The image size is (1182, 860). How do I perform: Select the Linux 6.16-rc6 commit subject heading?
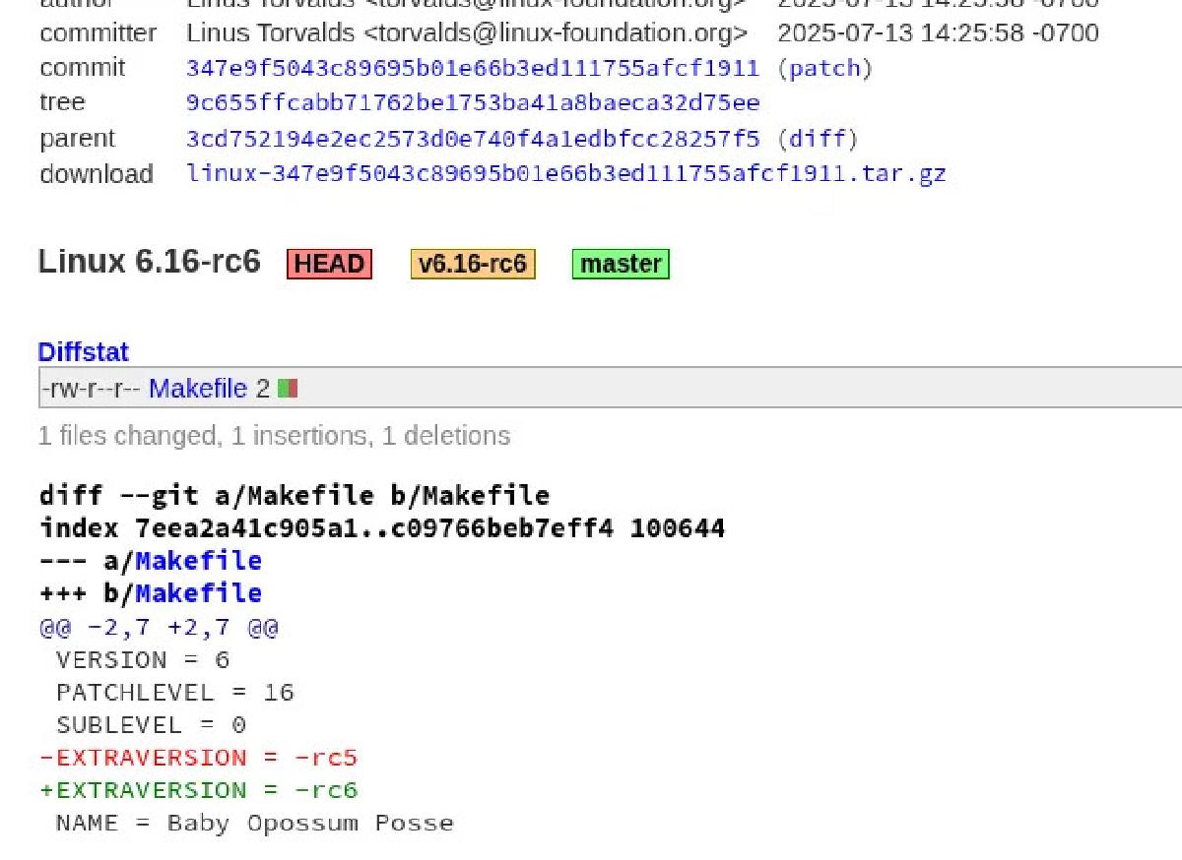click(149, 261)
